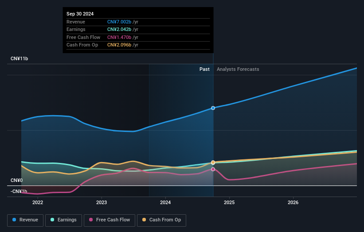
Task: Click the Revenue row label in tooltip
Action: tap(76, 22)
